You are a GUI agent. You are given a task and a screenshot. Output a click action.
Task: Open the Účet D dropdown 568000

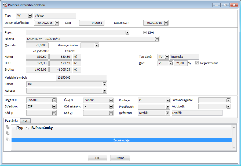click(x=111, y=101)
